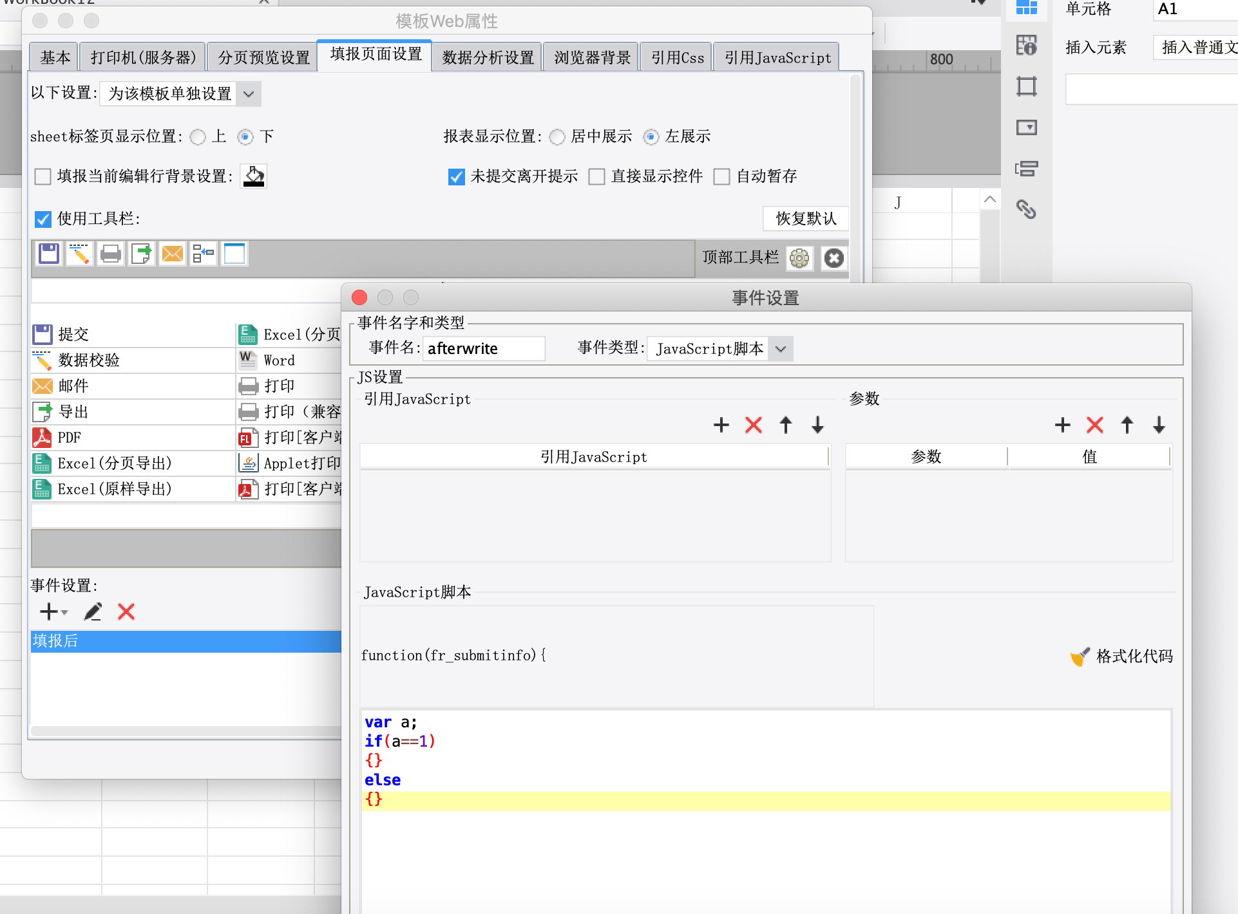Select sheet tab position 上 radio
The width and height of the screenshot is (1238, 914).
pos(198,137)
